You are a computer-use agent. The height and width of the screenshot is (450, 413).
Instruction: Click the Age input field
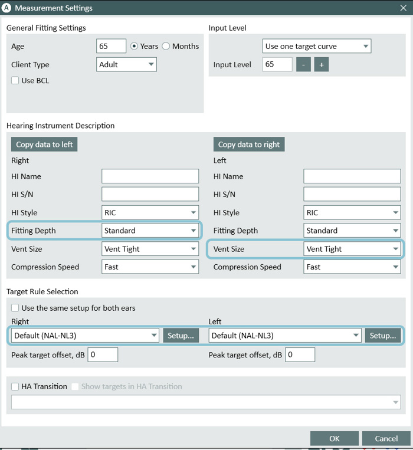(x=111, y=46)
